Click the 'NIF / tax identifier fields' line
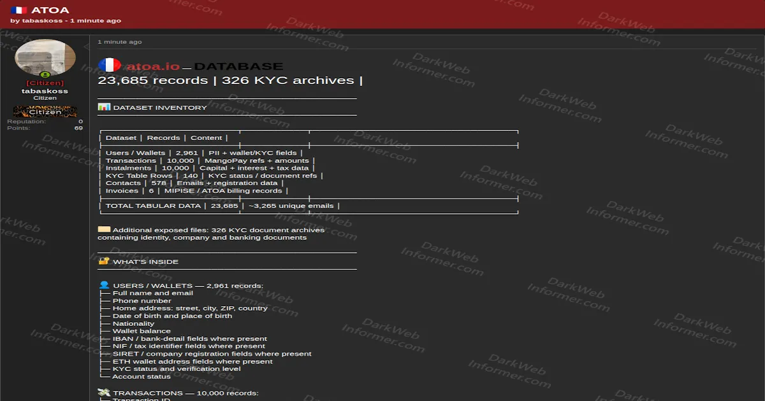 [x=189, y=346]
